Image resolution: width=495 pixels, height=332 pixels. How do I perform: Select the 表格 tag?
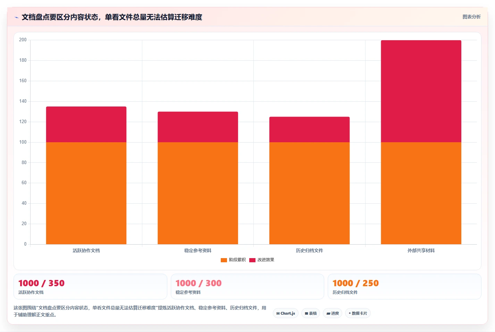click(x=311, y=313)
